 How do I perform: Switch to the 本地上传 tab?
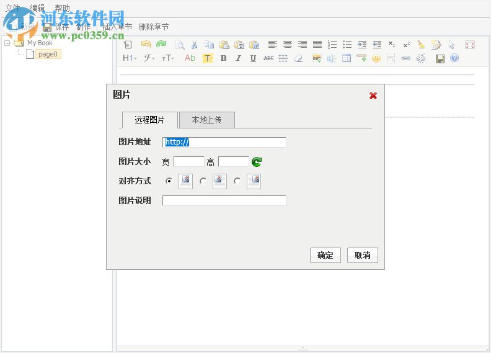[206, 120]
